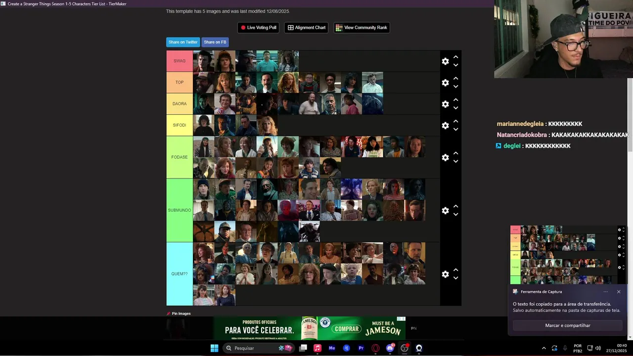
Task: Open settings gear for the TOP tier
Action: coord(445,83)
